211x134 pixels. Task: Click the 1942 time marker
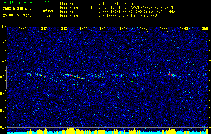click(x=43, y=28)
